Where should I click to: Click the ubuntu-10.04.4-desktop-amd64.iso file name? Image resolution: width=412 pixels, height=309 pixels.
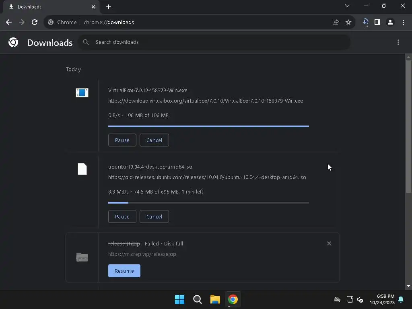click(x=150, y=167)
